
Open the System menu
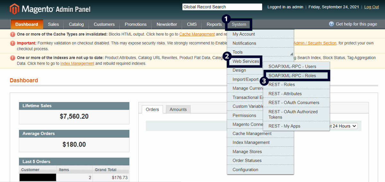point(239,24)
